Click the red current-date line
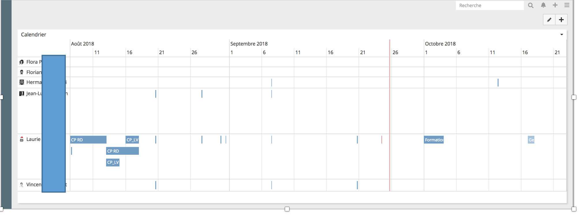 point(390,115)
